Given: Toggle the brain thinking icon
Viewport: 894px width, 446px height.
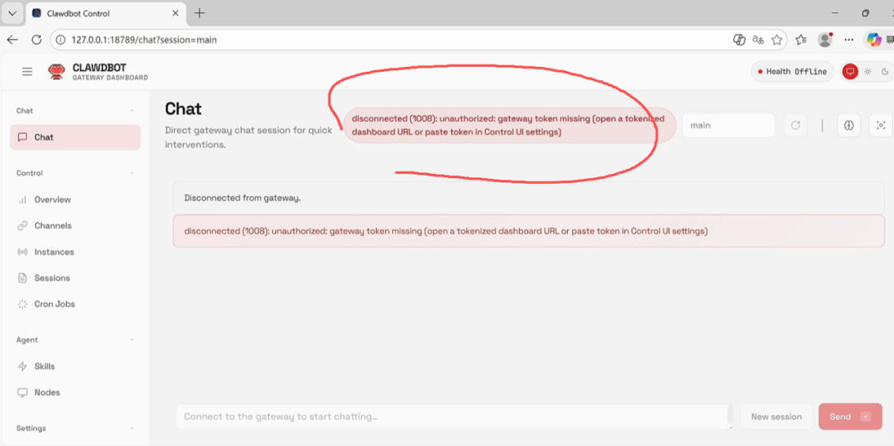Looking at the screenshot, I should click(x=849, y=125).
